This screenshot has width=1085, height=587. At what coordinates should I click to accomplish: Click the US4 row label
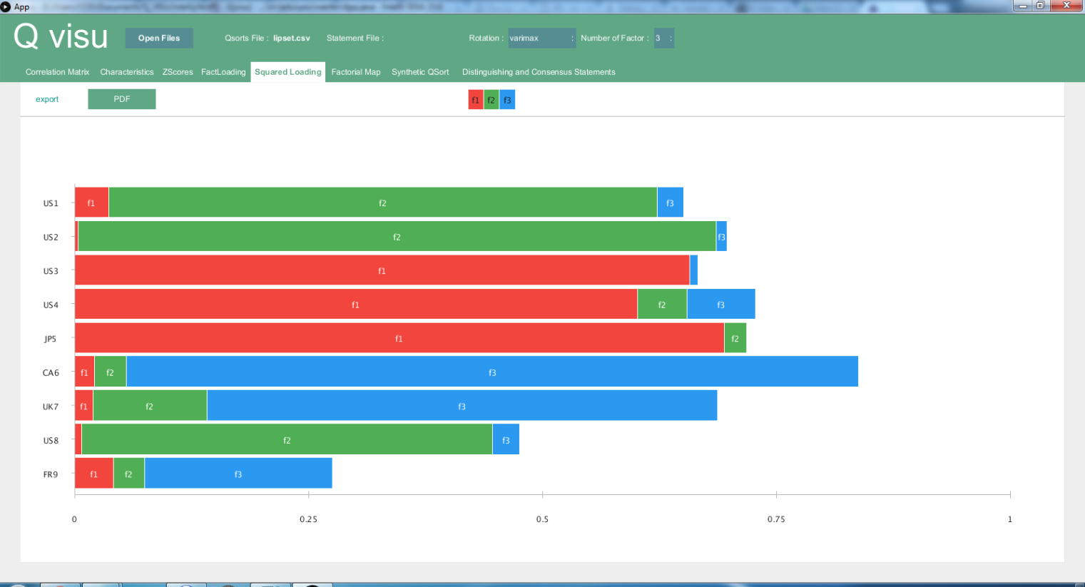pos(51,305)
